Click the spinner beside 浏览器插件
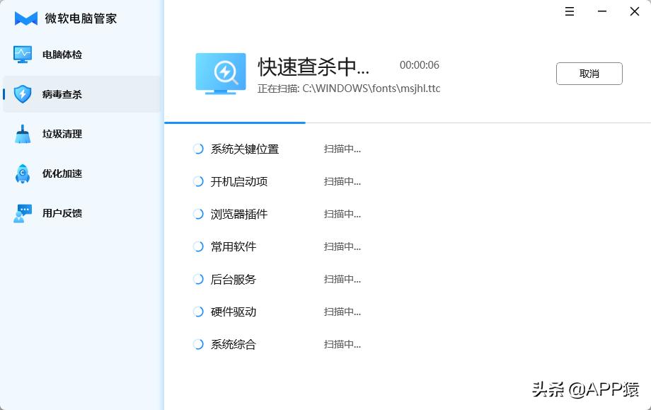The height and width of the screenshot is (410, 651). (198, 214)
